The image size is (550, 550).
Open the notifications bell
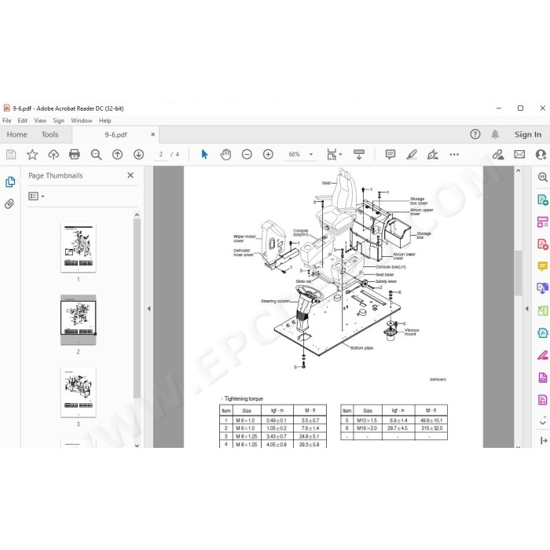tap(495, 134)
